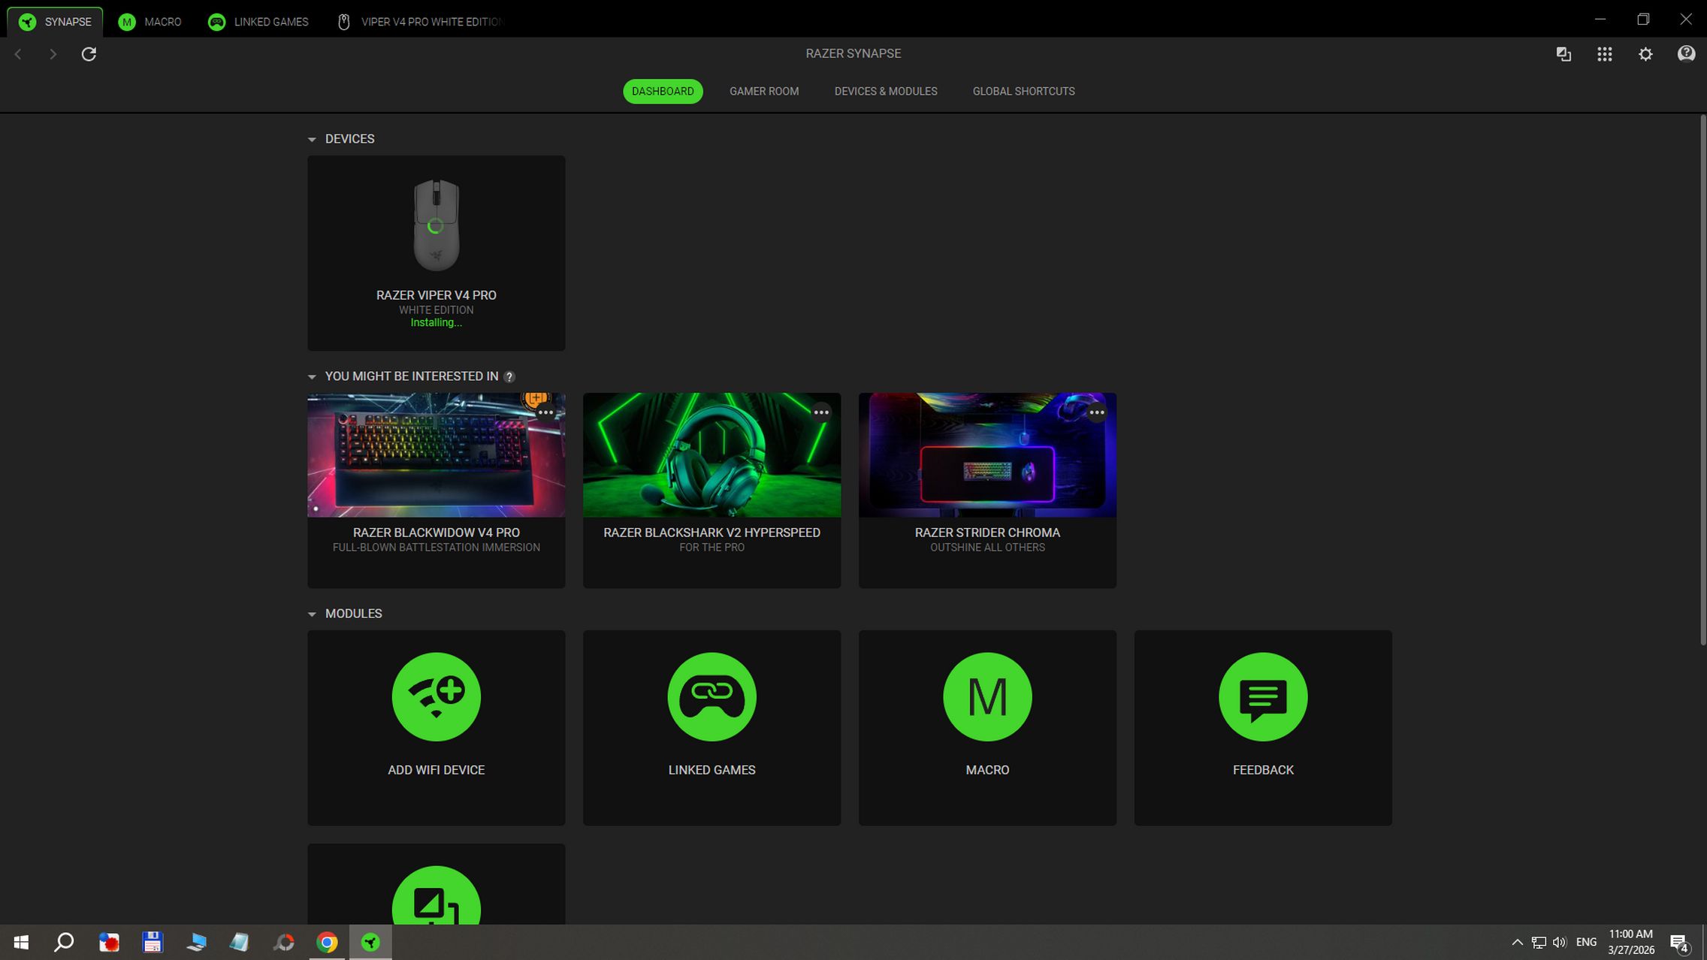Image resolution: width=1707 pixels, height=960 pixels.
Task: Open the help question mark icon
Action: click(x=1686, y=54)
